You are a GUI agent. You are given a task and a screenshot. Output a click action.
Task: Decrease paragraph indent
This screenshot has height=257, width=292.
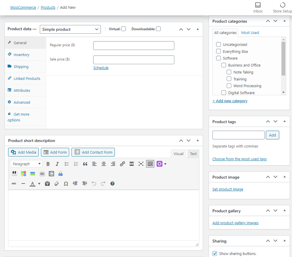click(75, 184)
